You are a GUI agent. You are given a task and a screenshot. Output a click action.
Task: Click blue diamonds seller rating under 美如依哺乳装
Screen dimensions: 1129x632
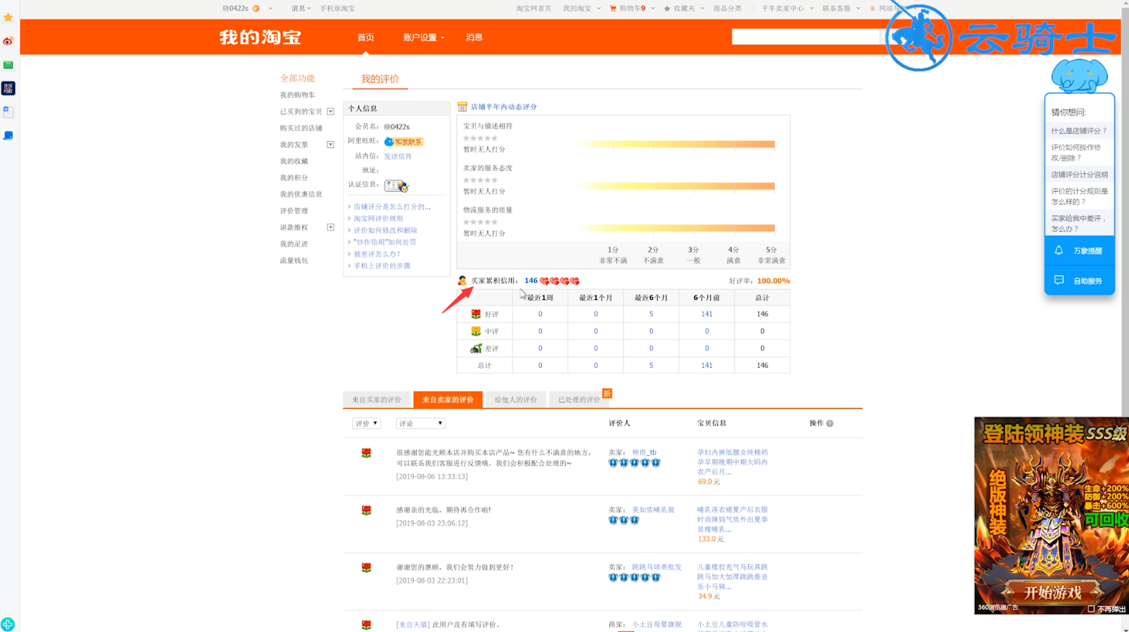tap(624, 520)
